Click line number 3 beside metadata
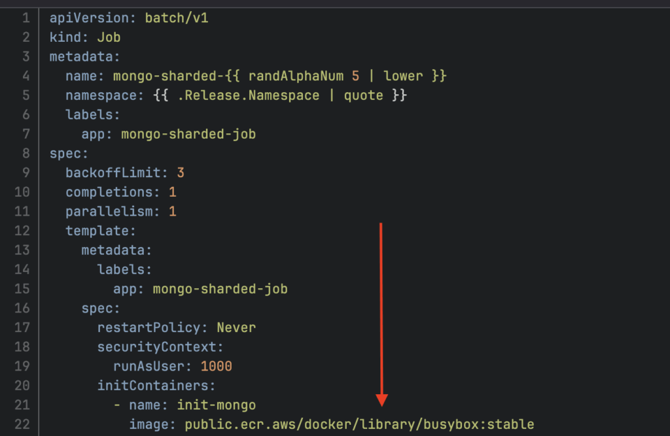The height and width of the screenshot is (436, 670). pyautogui.click(x=26, y=57)
